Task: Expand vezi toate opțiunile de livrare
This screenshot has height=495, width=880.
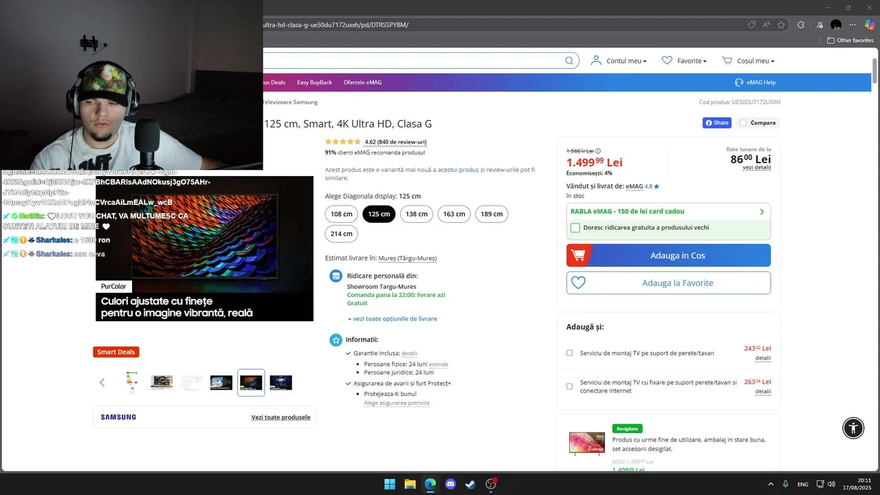Action: pos(393,318)
